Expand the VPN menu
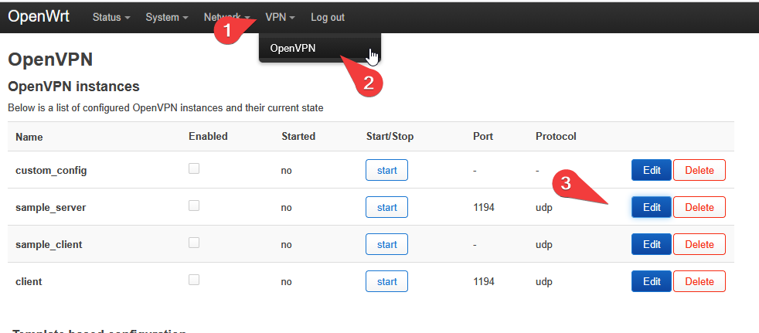 (281, 18)
